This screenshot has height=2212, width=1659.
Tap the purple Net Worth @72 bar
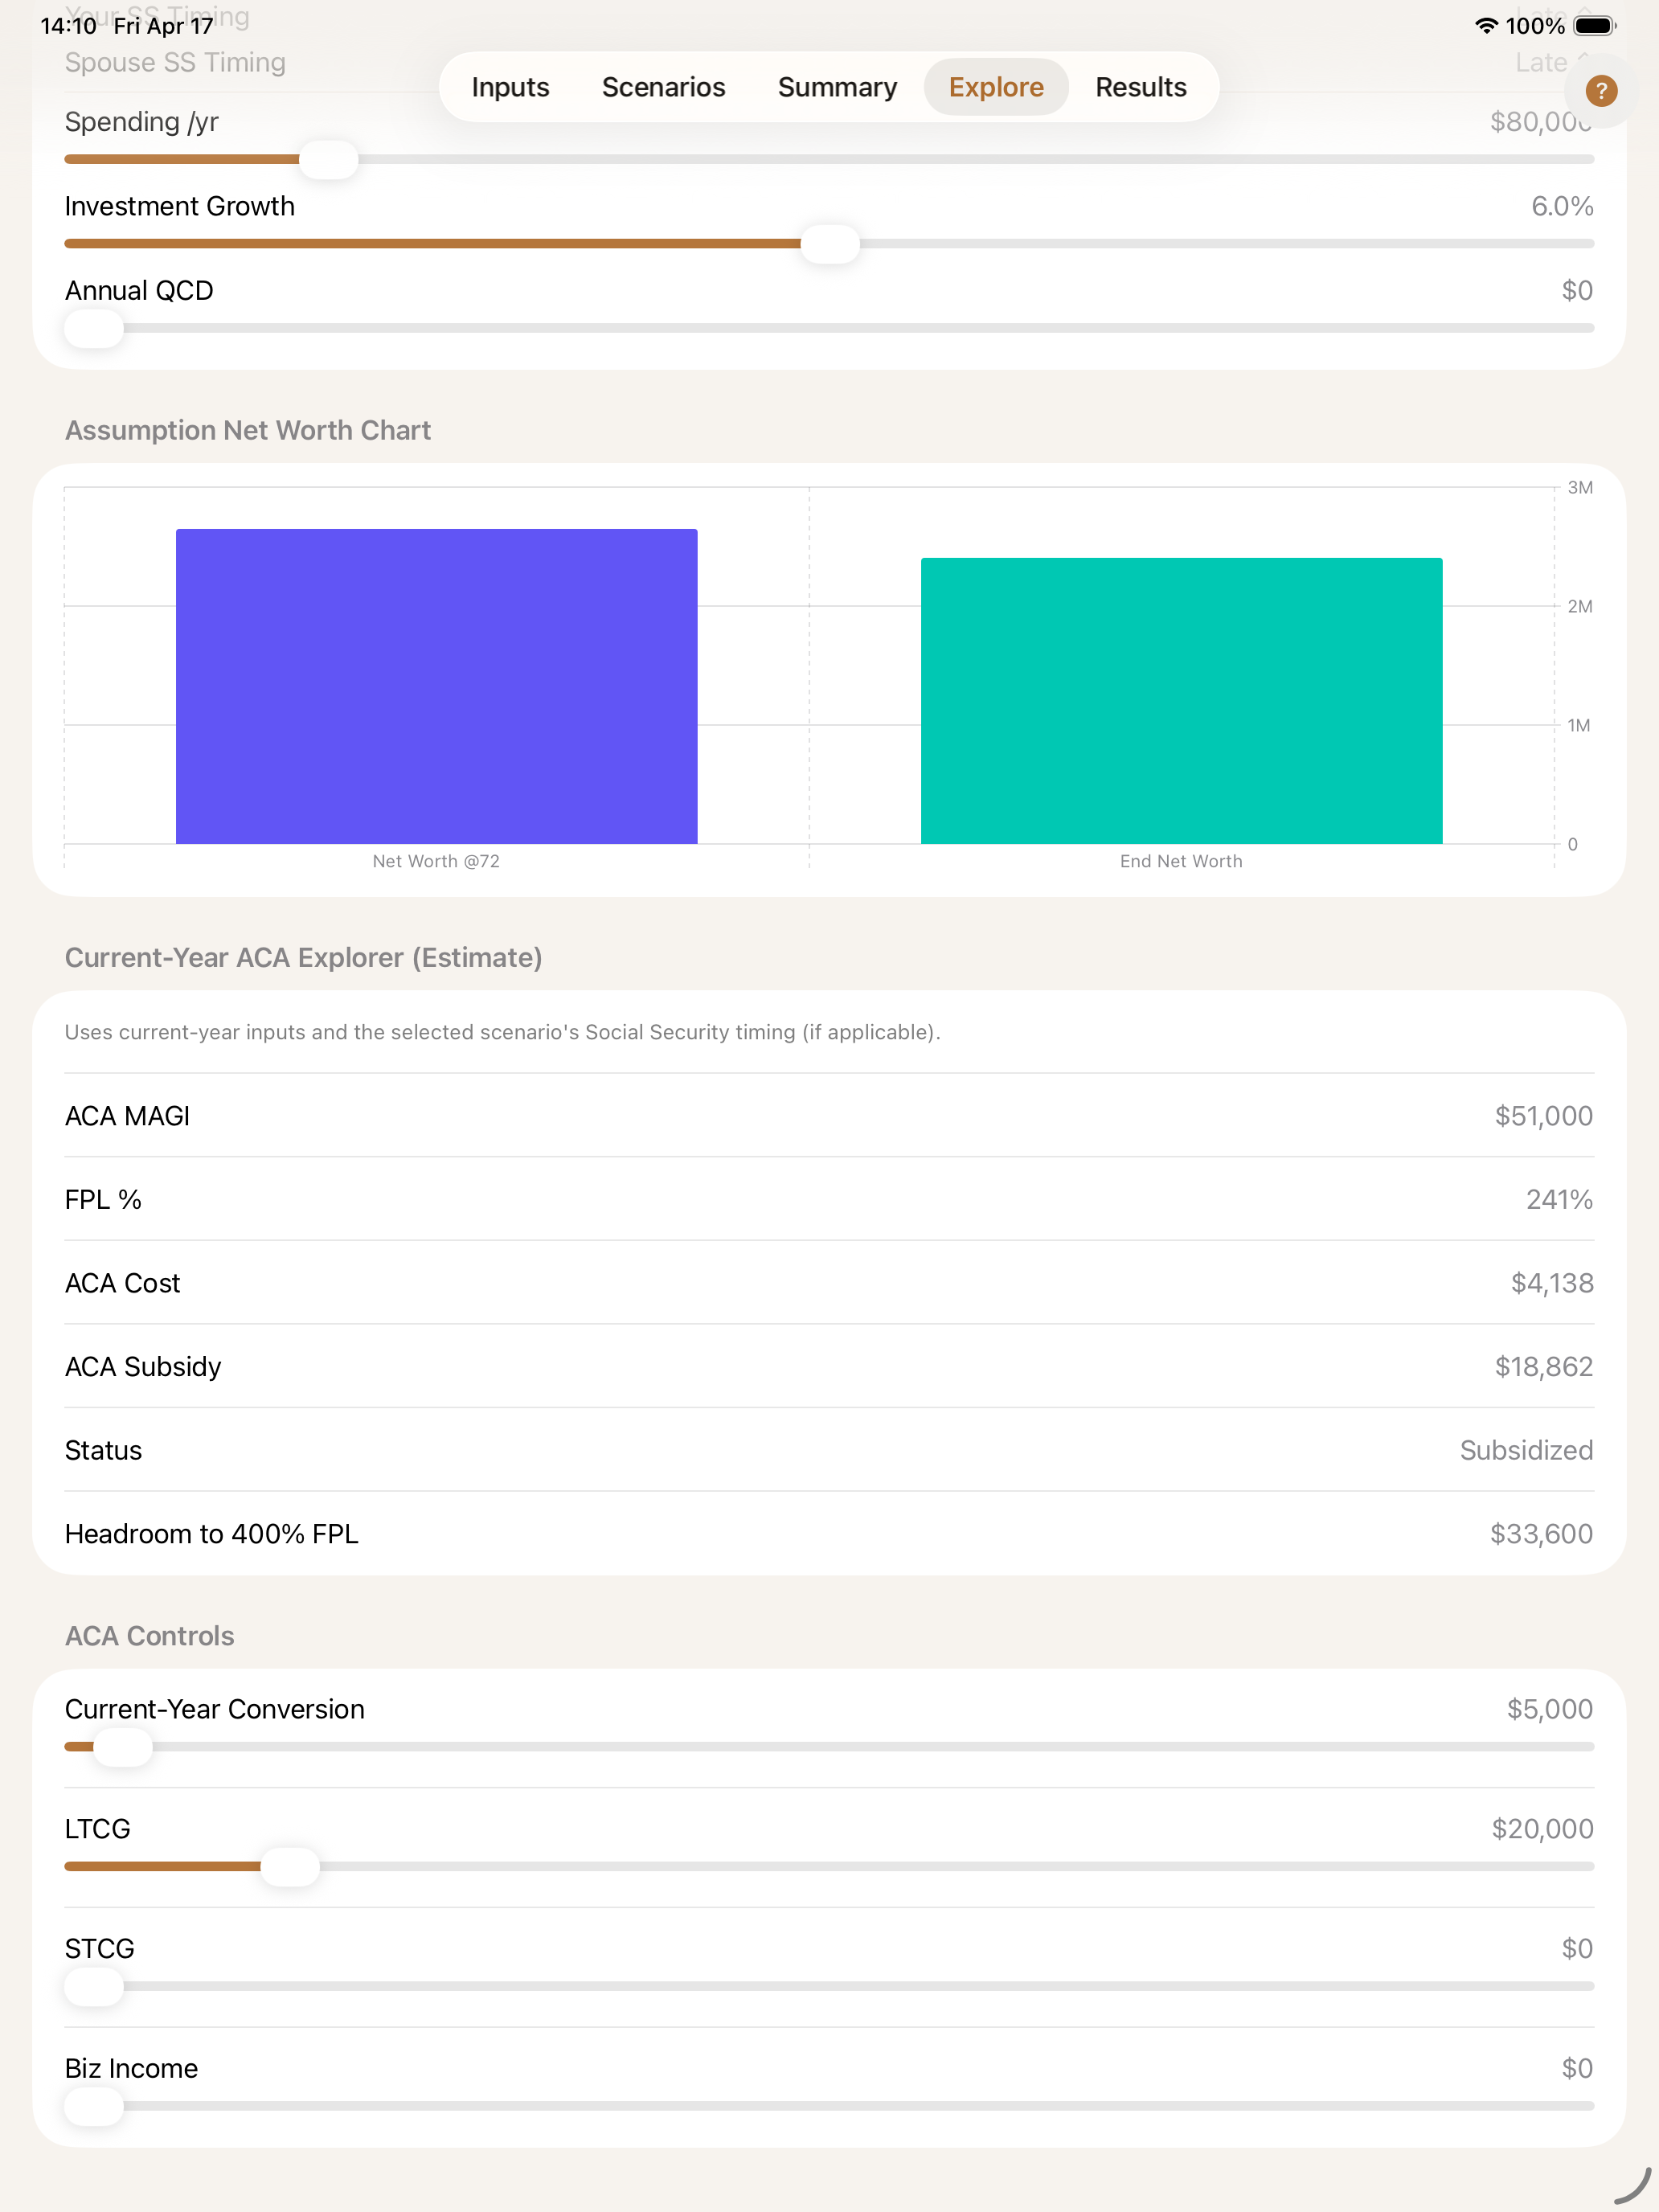[436, 686]
